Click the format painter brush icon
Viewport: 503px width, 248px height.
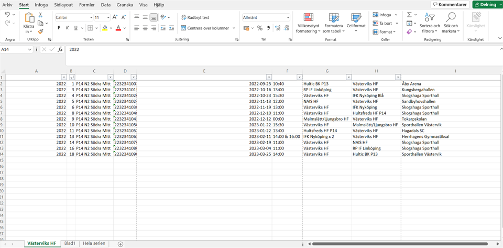40,31
